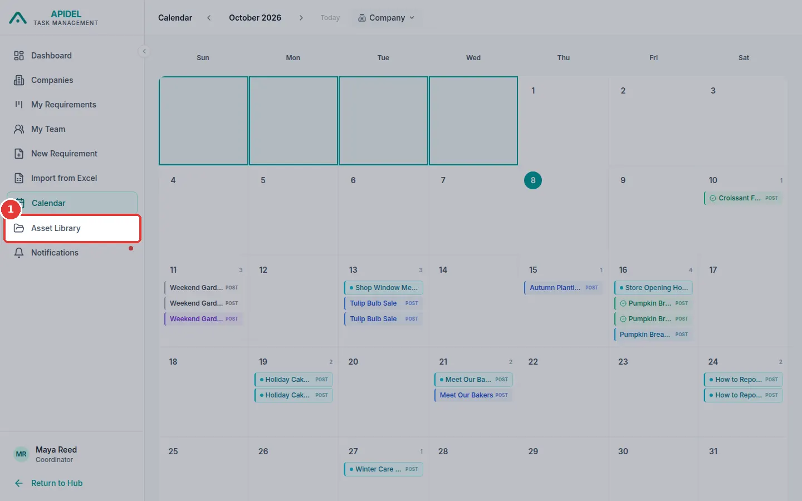Select October 1 on the calendar
802x501 pixels.
point(564,121)
